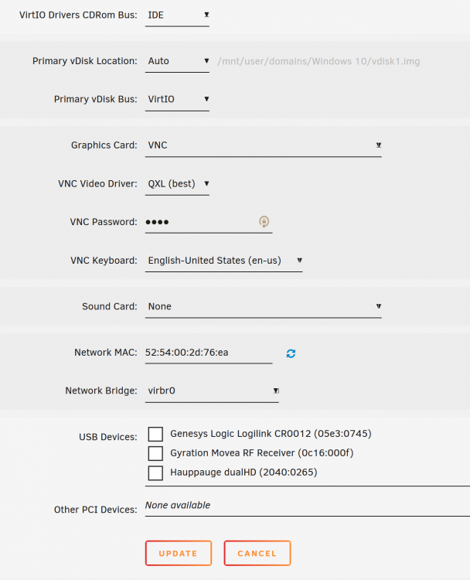Open the VirtIO Drivers CDRom Bus dropdown
This screenshot has height=580, width=470.
point(177,15)
